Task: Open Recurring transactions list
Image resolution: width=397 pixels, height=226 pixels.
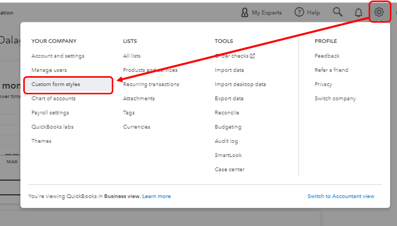Action: 151,84
